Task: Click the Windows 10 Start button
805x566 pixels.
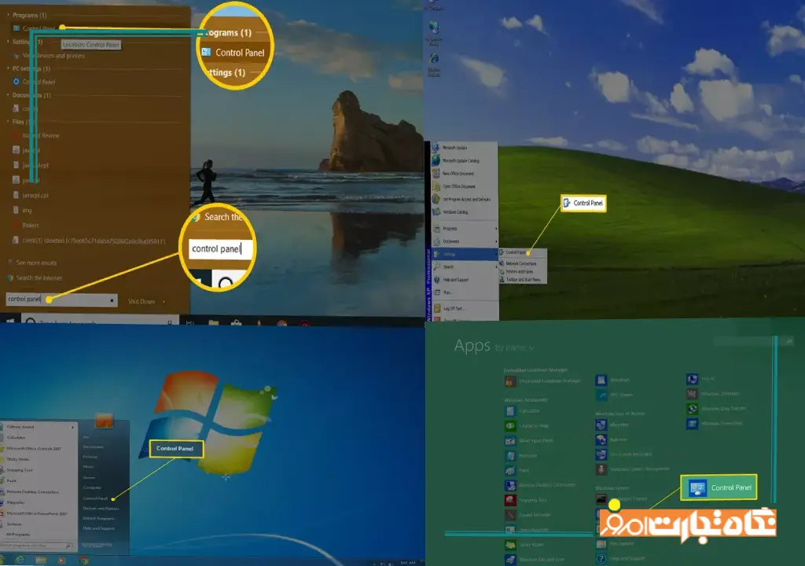Action: 11,322
